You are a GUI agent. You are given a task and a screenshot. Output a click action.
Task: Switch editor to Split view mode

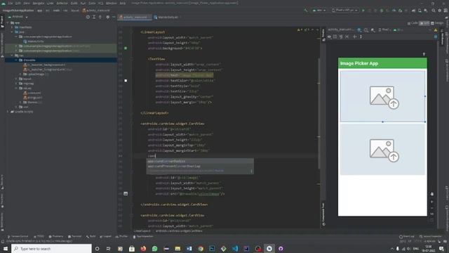pos(424,23)
